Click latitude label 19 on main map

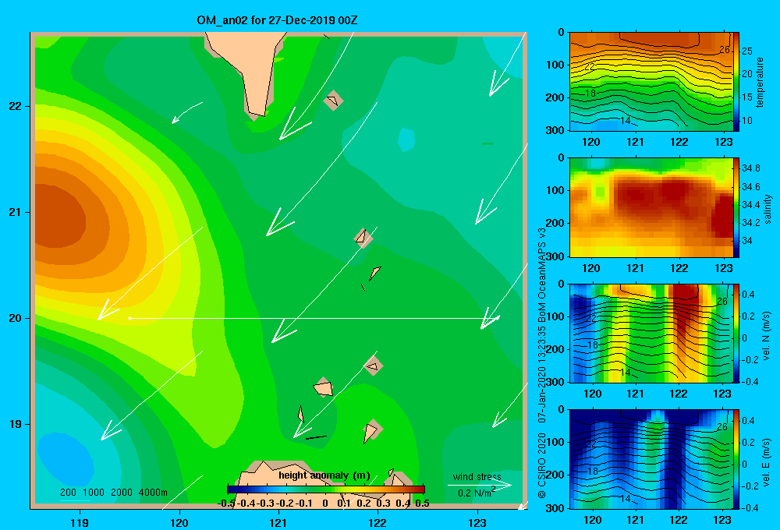pos(16,424)
